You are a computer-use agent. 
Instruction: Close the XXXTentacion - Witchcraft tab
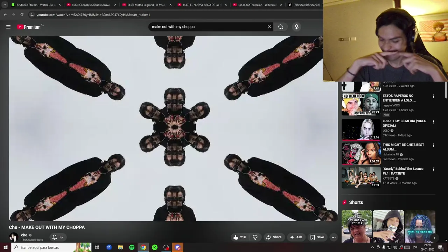coord(281,5)
